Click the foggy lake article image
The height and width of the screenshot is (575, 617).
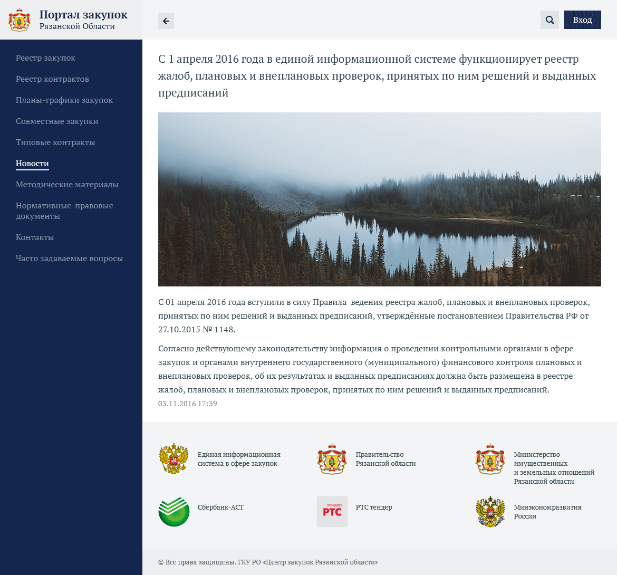[x=379, y=199]
